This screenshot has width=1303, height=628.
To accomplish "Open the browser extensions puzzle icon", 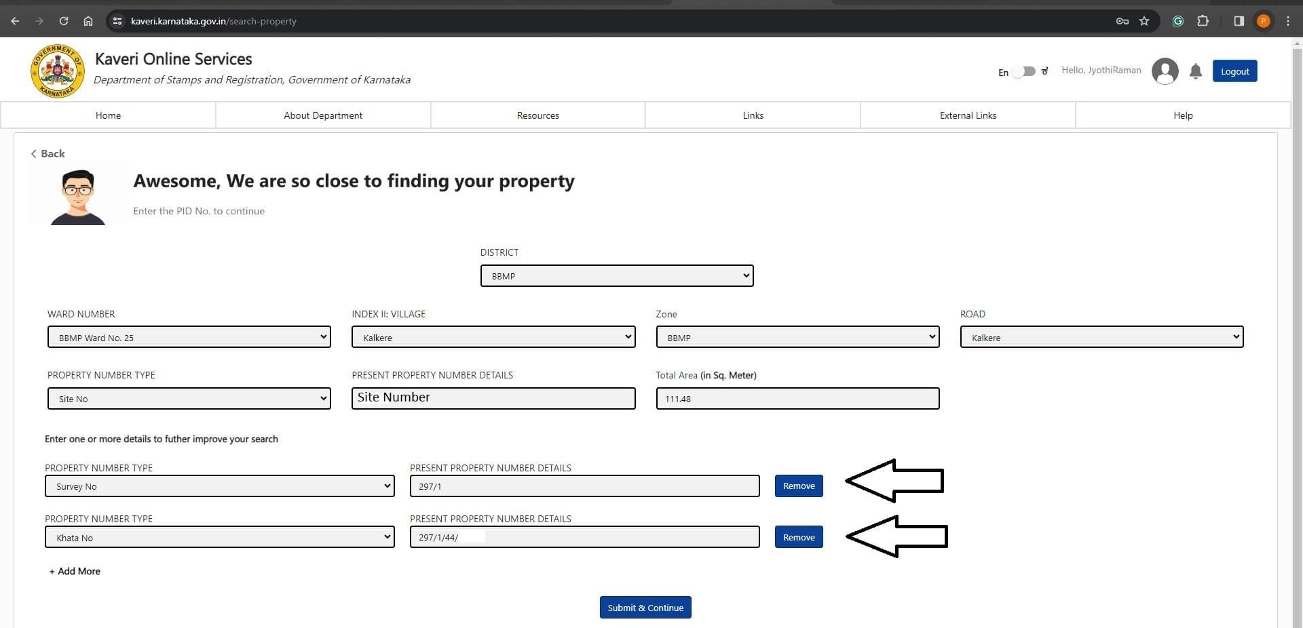I will point(1203,21).
